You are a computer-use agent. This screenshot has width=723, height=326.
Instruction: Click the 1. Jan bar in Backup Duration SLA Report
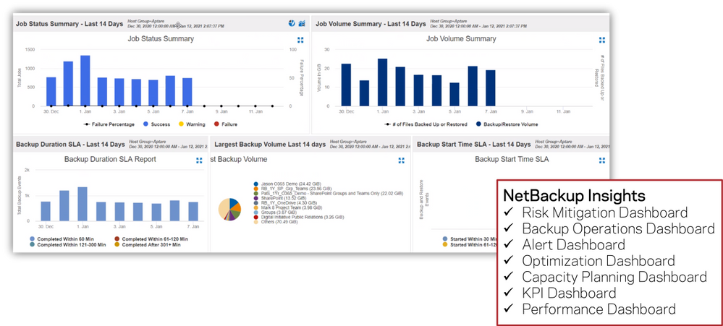[83, 204]
